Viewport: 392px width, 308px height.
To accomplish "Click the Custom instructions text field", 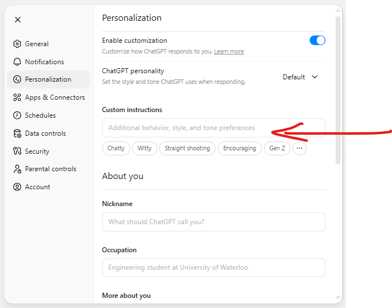I will (213, 128).
